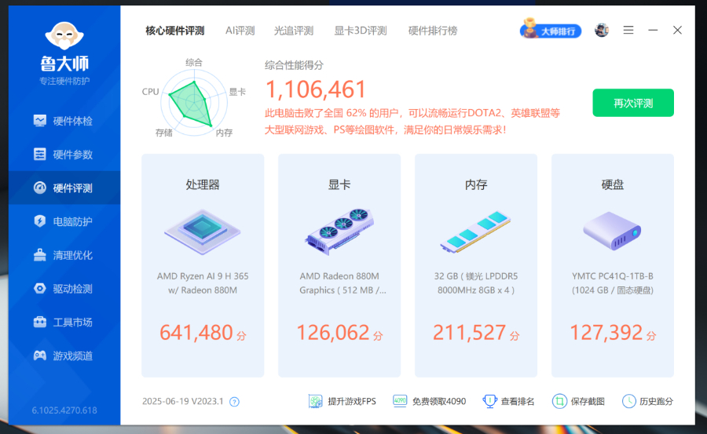Open 工具市场 toolbox item
This screenshot has height=434, width=707.
tap(64, 323)
